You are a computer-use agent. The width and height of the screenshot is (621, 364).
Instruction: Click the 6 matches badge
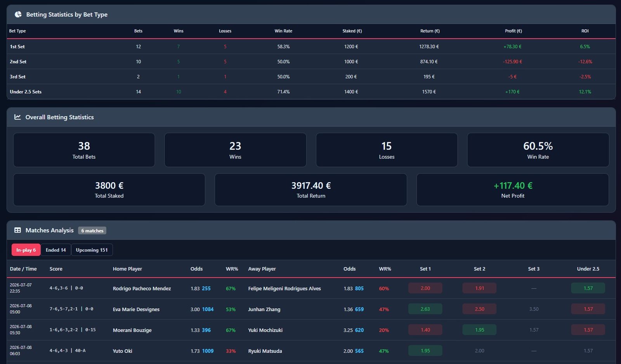92,230
